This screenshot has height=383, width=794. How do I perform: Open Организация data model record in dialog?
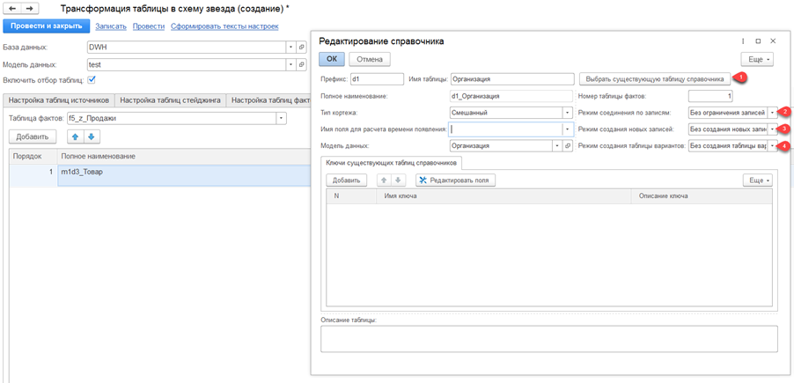click(x=568, y=145)
